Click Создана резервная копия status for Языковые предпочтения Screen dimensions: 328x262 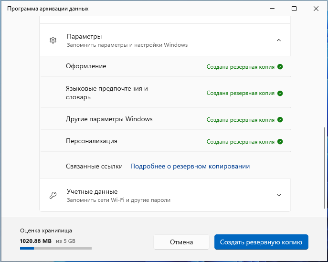(x=241, y=93)
